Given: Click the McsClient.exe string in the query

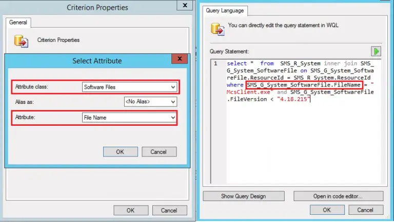Looking at the screenshot, I should point(250,92).
